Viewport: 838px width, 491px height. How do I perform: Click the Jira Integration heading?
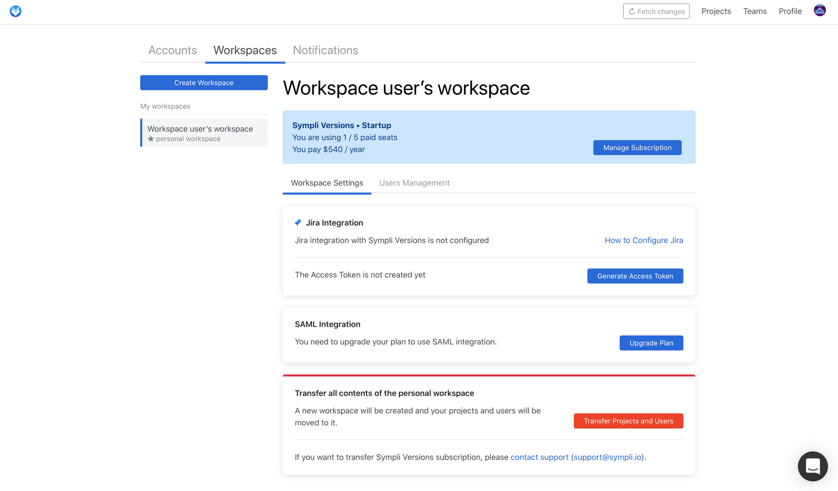[x=334, y=223]
